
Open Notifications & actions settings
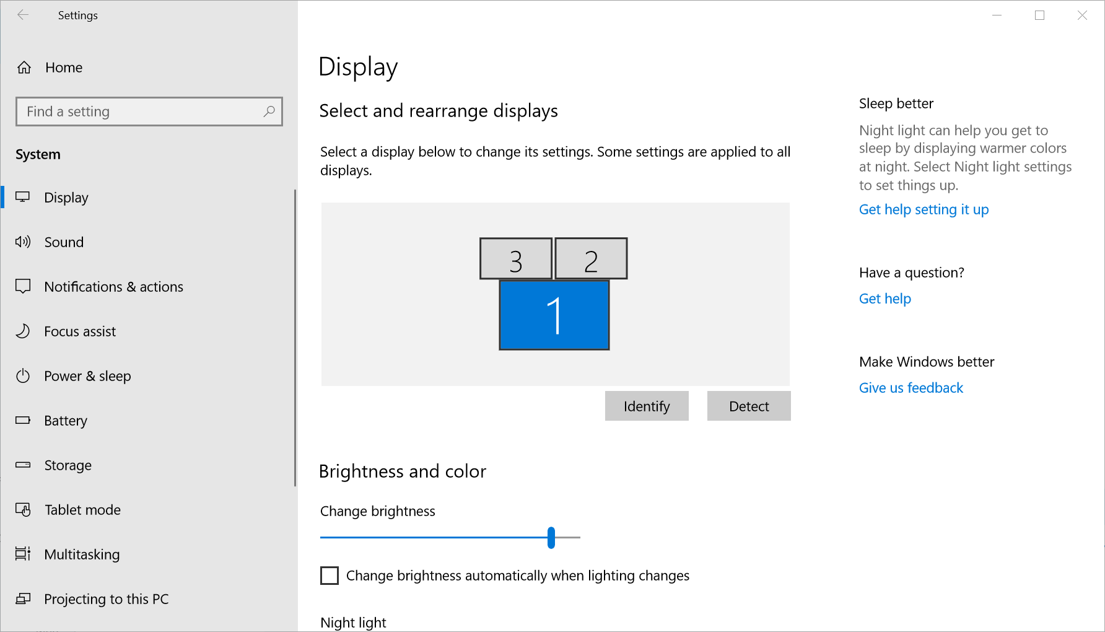pos(113,287)
